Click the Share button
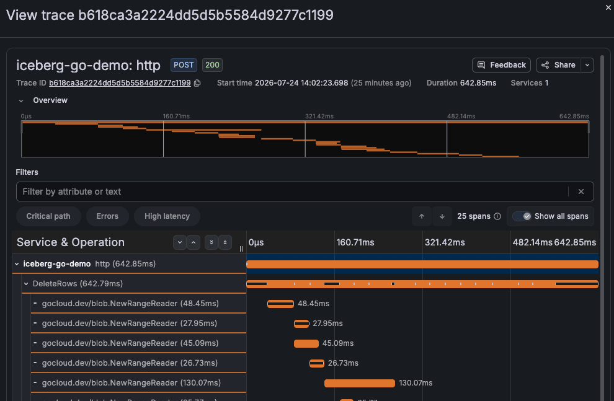 [x=558, y=65]
